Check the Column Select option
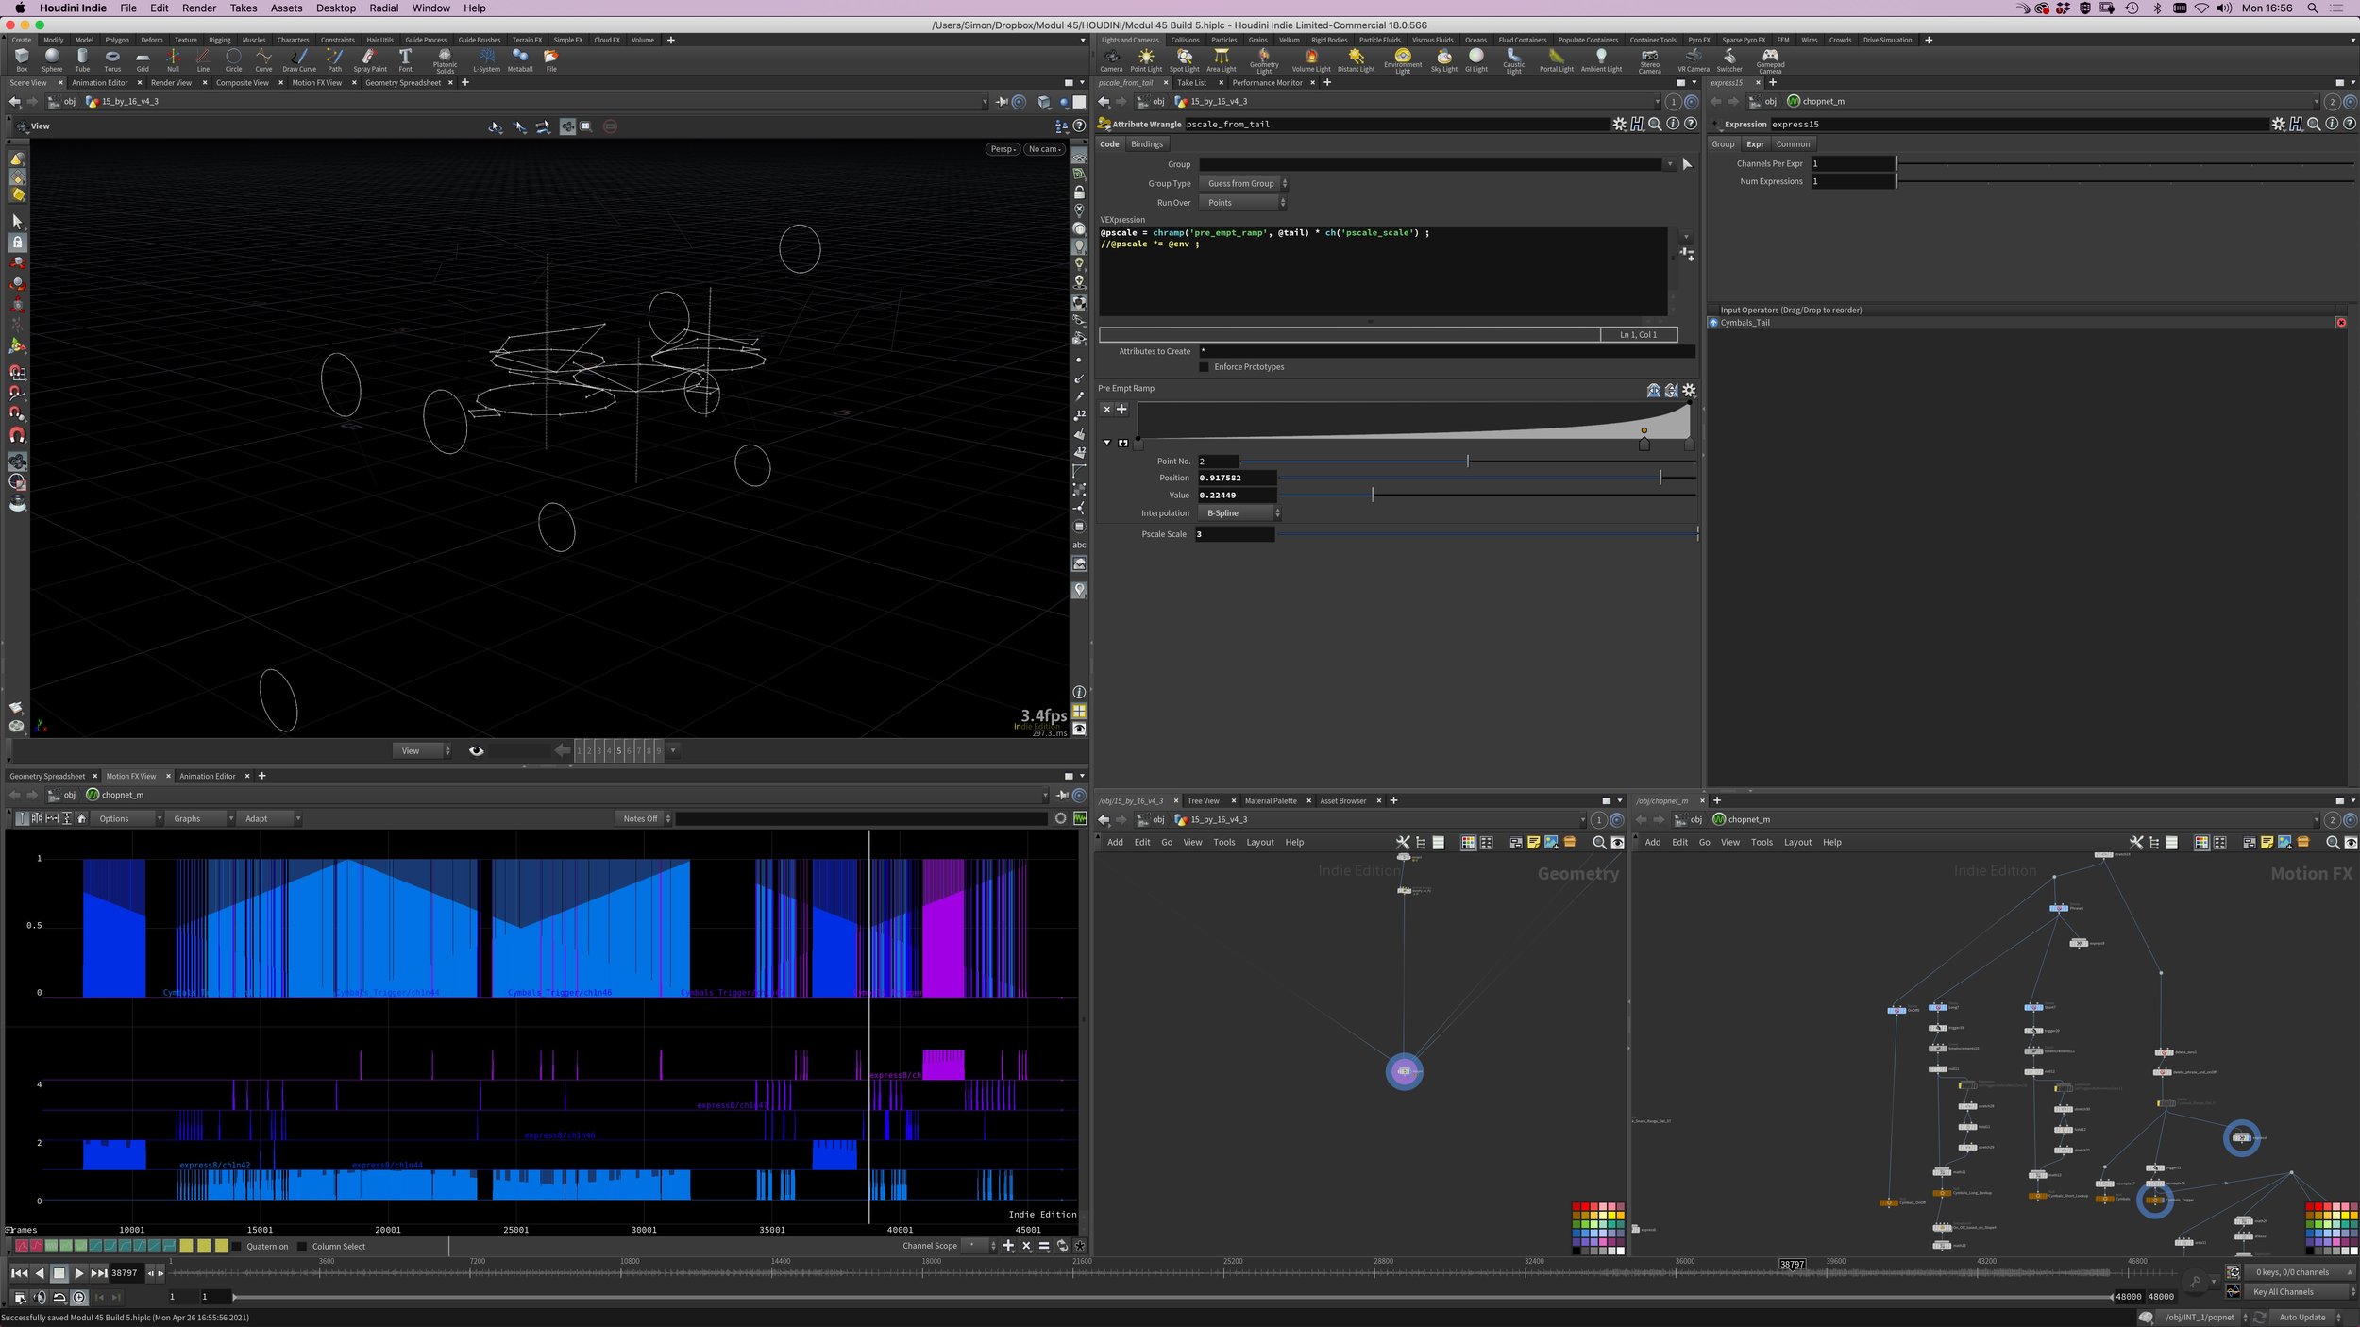The image size is (2360, 1327). tap(302, 1247)
